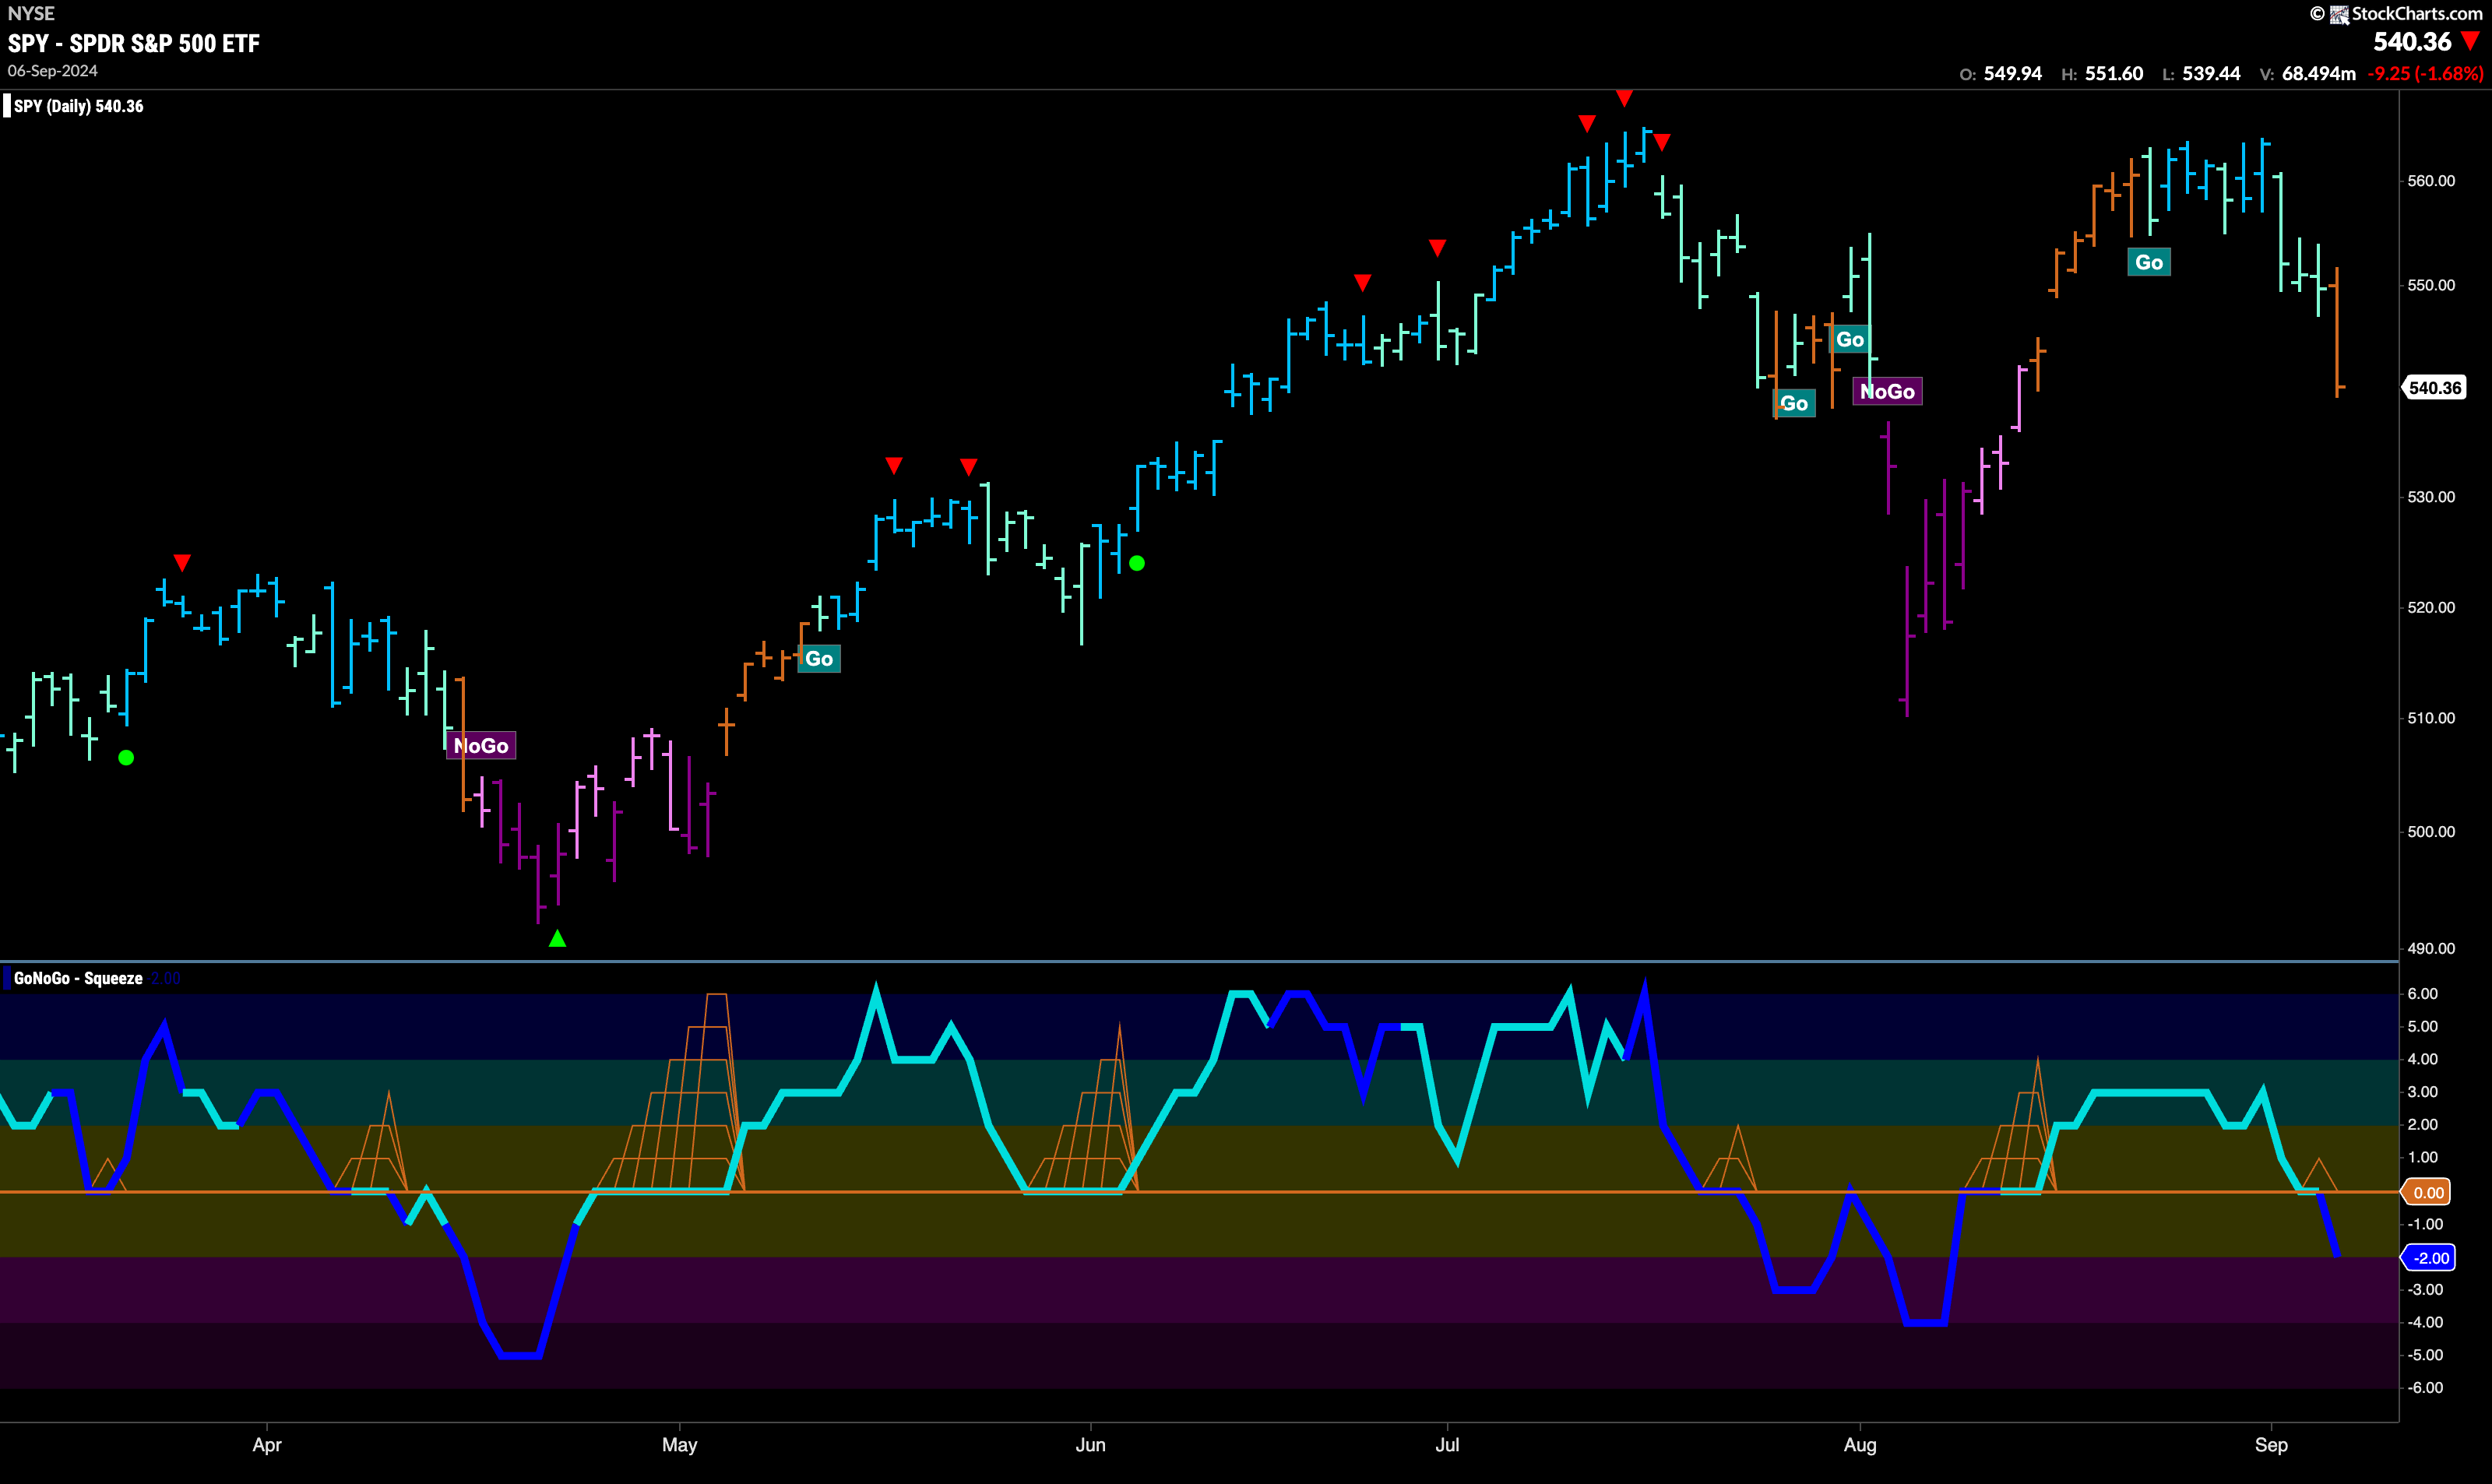This screenshot has height=1484, width=2492.
Task: Click the red triangle in late June
Action: click(1362, 283)
